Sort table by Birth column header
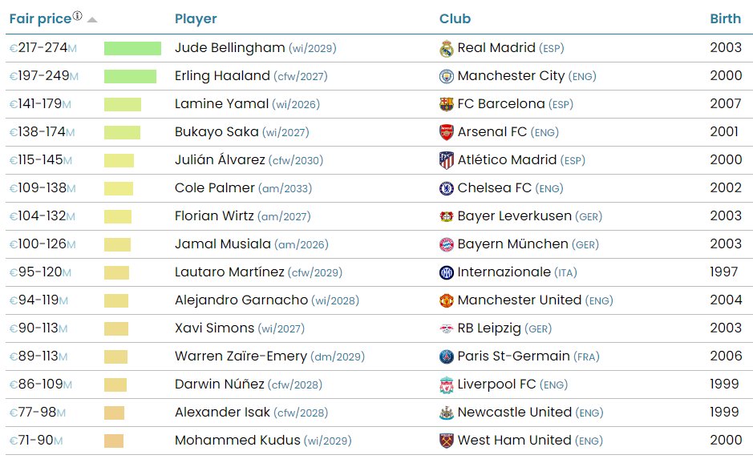The height and width of the screenshot is (459, 753). [725, 18]
